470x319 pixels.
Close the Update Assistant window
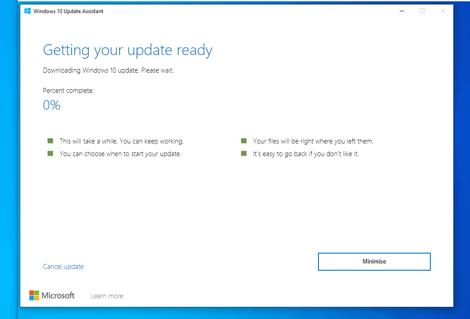(442, 11)
